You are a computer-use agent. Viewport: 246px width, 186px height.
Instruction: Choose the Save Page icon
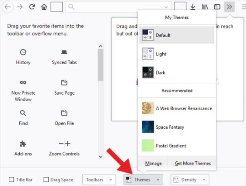pyautogui.click(x=64, y=82)
